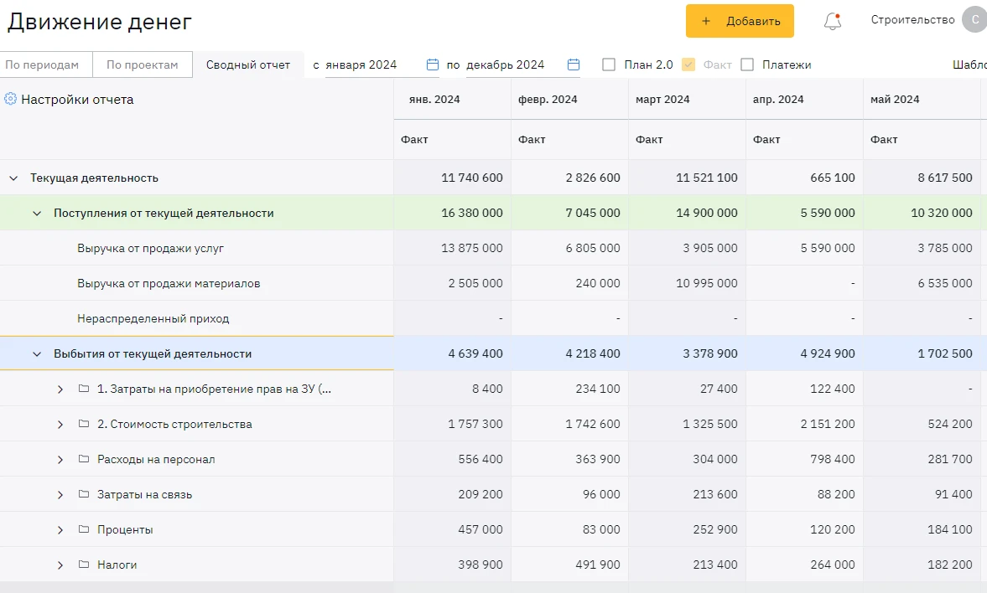Open the notifications bell icon
Screen dimensions: 987x593
point(832,21)
